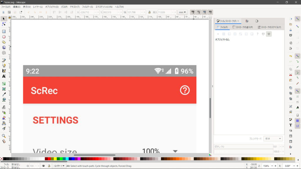Click the Print document icon

coord(291,35)
